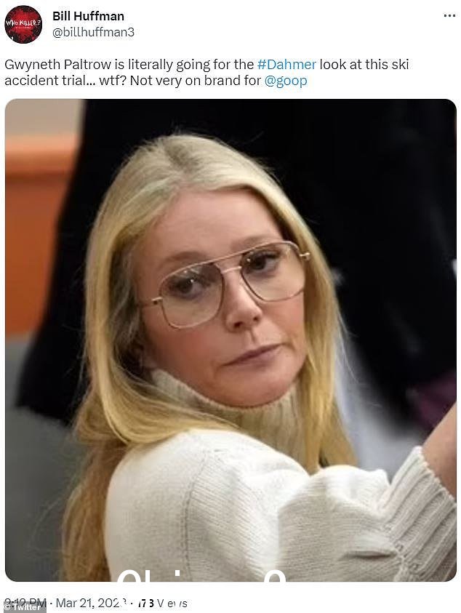The image size is (461, 613).
Task: Click the Mar 21 date stamp
Action: pos(92,603)
